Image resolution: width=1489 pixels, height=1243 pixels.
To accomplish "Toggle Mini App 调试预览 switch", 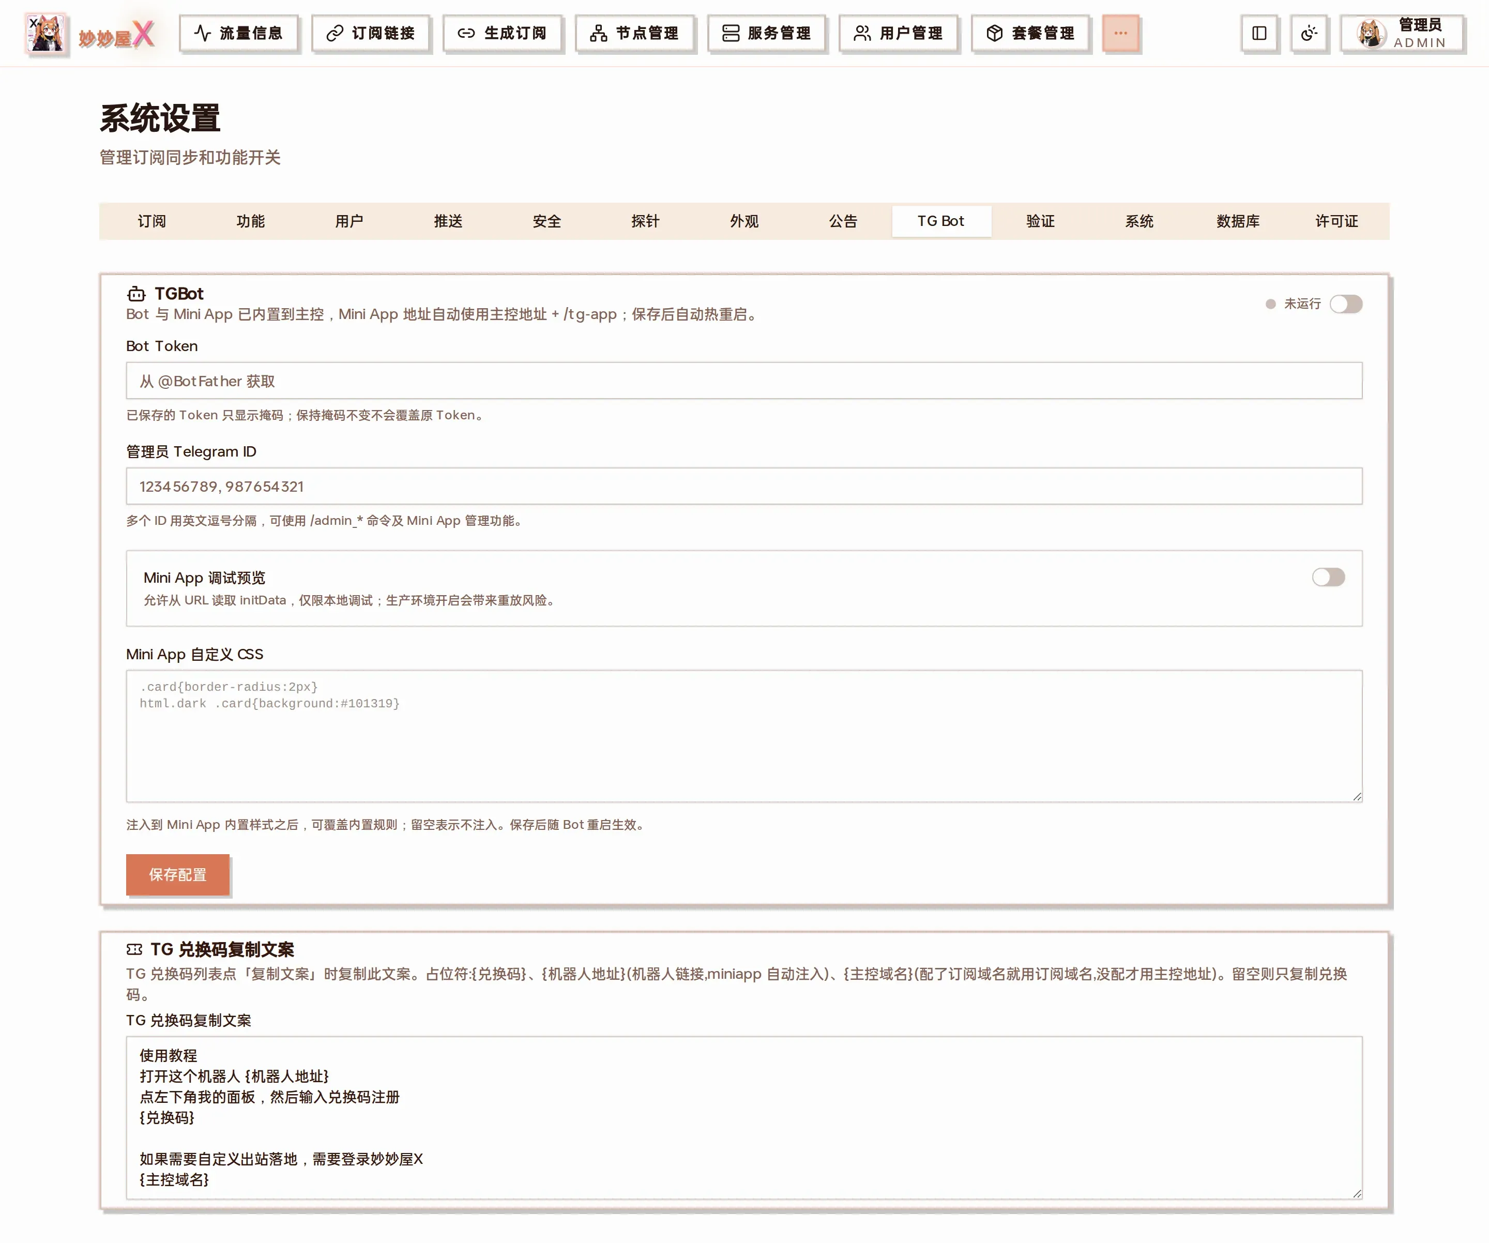I will (x=1328, y=577).
